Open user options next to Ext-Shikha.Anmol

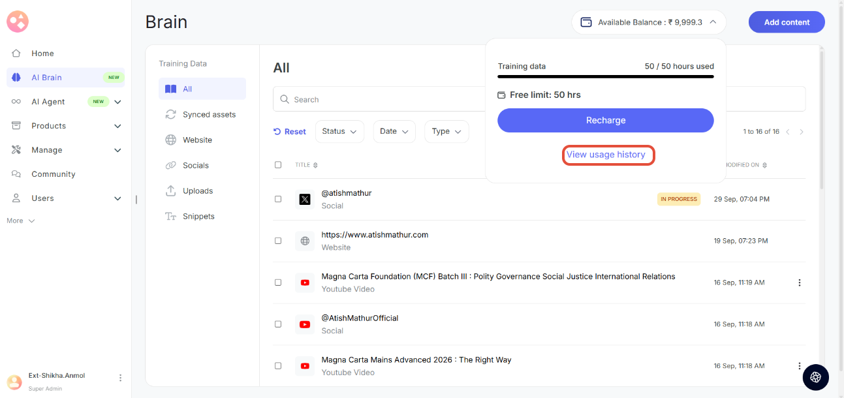pyautogui.click(x=120, y=378)
